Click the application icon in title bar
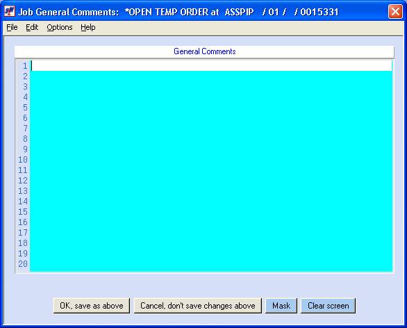Image resolution: width=407 pixels, height=328 pixels. pos(10,11)
